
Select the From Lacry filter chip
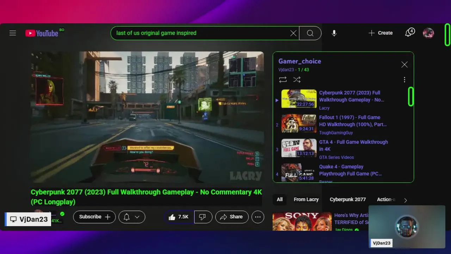coord(306,199)
